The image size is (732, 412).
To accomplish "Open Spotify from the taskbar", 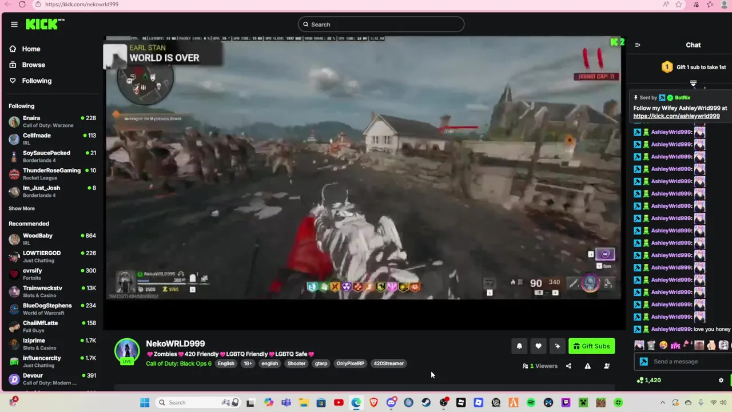I will click(x=531, y=402).
